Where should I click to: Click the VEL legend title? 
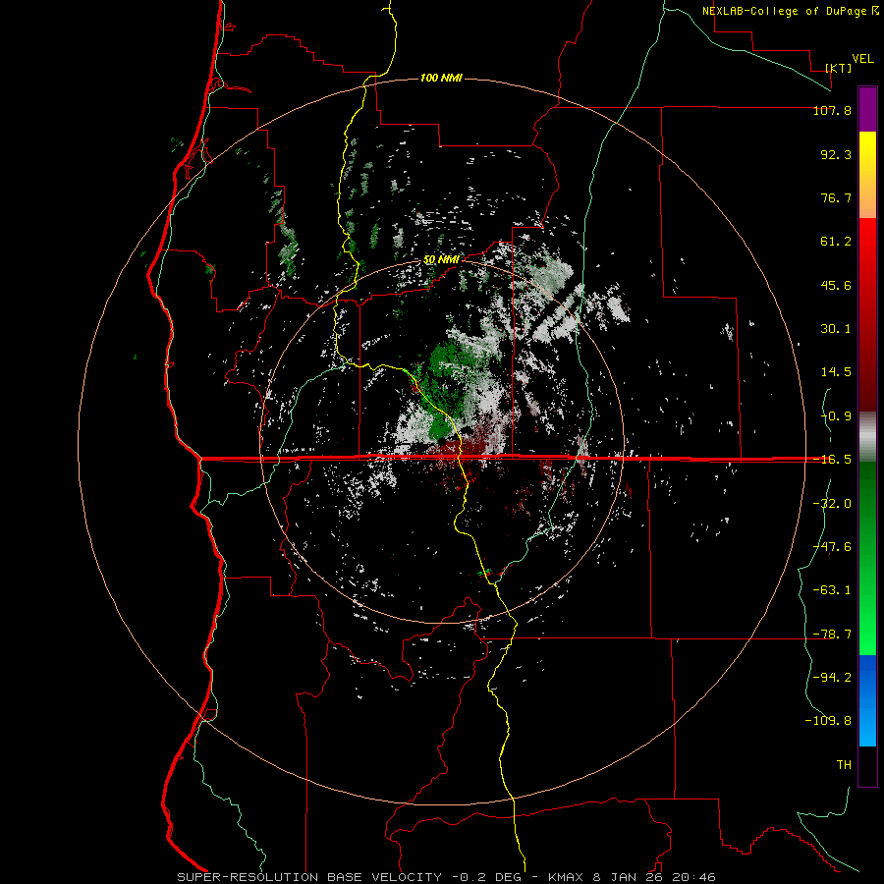862,58
